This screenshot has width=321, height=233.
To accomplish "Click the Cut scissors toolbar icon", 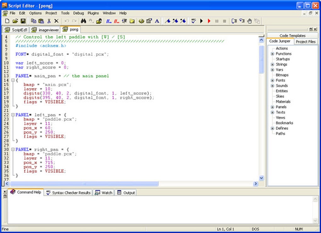I will (50, 21).
